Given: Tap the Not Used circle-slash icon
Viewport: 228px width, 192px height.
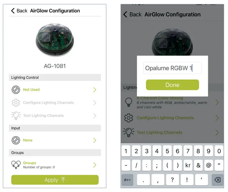Looking at the screenshot, I should pyautogui.click(x=16, y=90).
